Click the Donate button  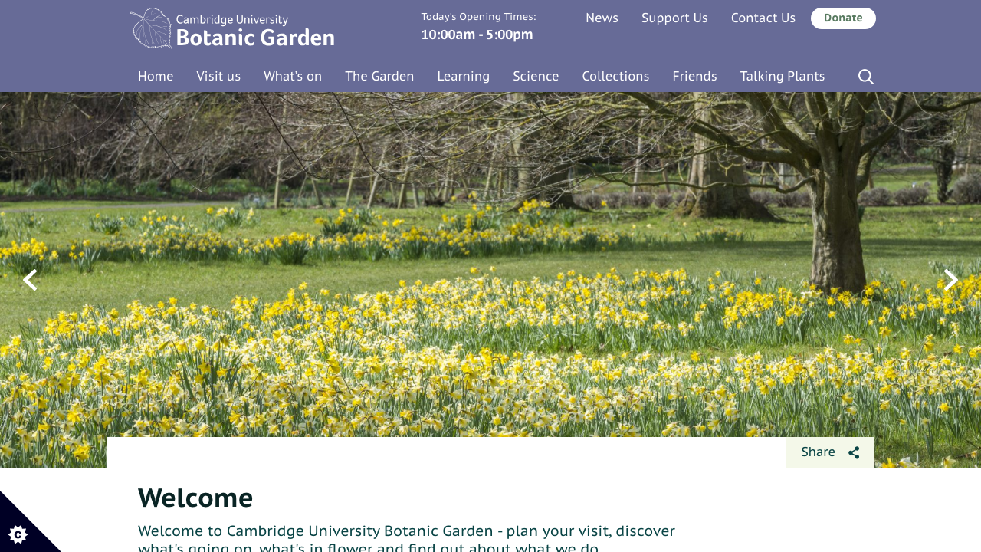tap(843, 17)
